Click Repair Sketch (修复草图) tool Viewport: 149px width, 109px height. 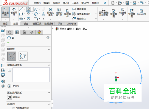(114, 13)
